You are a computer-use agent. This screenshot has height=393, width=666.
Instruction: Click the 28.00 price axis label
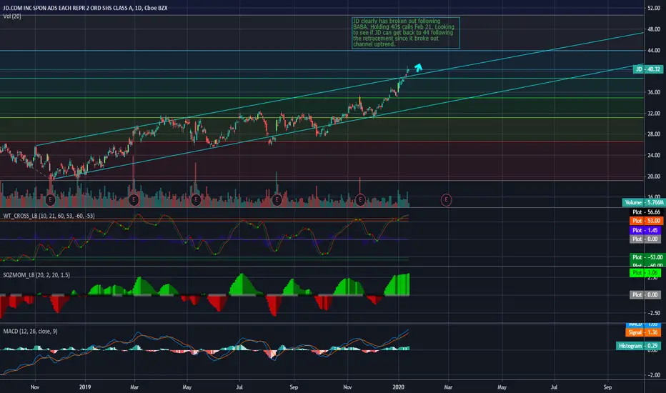pos(654,134)
